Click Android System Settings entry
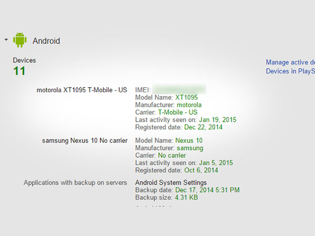Screen dimensions: 315x236 pyautogui.click(x=171, y=183)
